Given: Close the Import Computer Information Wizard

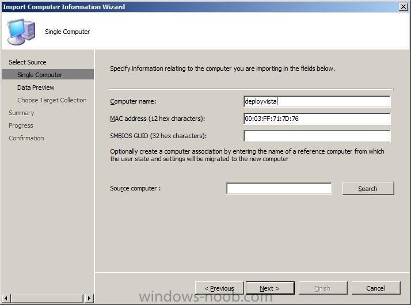Looking at the screenshot, I should coord(404,6).
